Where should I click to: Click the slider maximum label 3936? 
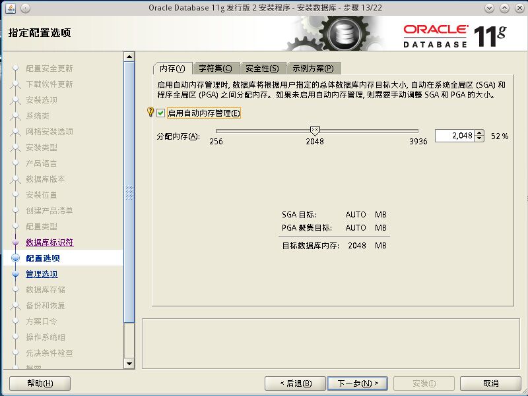pyautogui.click(x=418, y=142)
